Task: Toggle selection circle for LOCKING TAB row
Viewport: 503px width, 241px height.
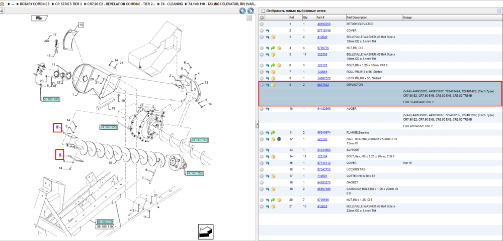Action: (262, 169)
